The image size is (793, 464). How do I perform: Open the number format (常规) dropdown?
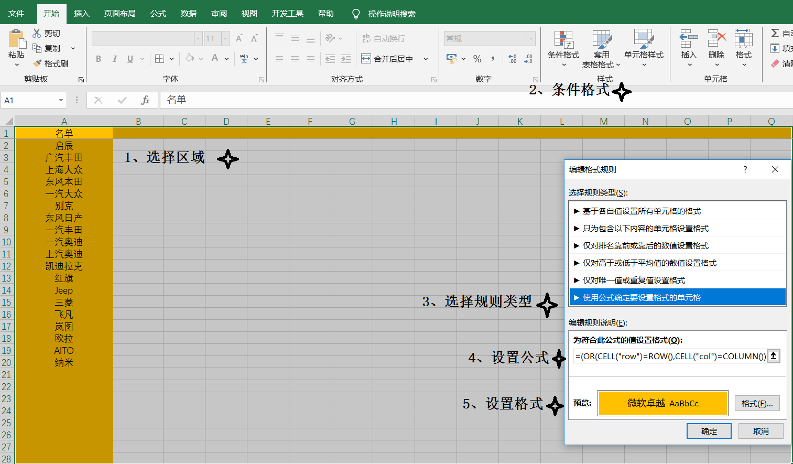pyautogui.click(x=531, y=38)
